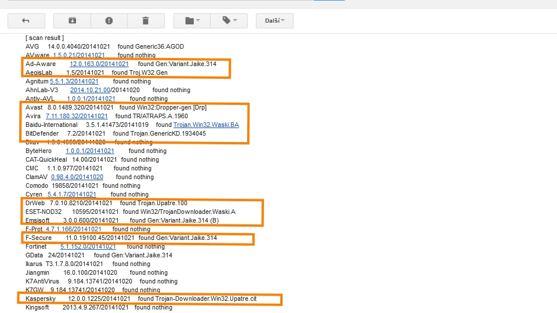557x313 pixels.
Task: Open the F-Prot 4.7.1.166/20141021 link
Action: (x=73, y=229)
